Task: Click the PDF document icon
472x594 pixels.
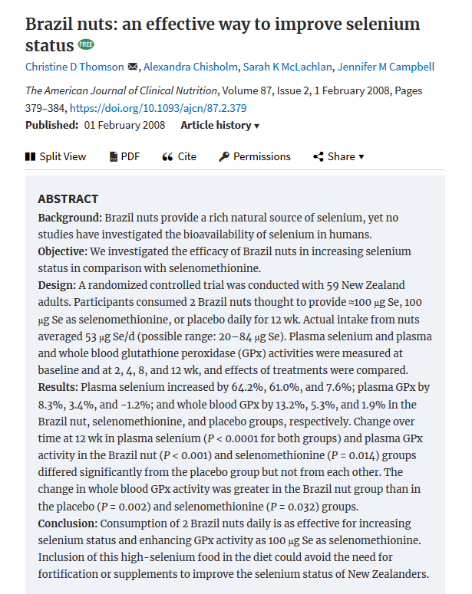Action: tap(114, 156)
